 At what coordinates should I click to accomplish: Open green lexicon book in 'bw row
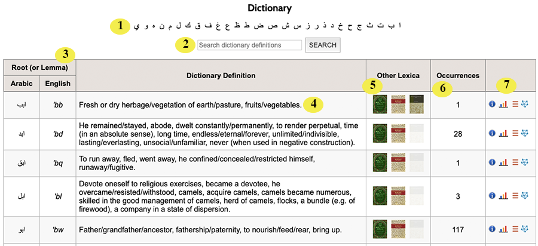[x=380, y=229]
